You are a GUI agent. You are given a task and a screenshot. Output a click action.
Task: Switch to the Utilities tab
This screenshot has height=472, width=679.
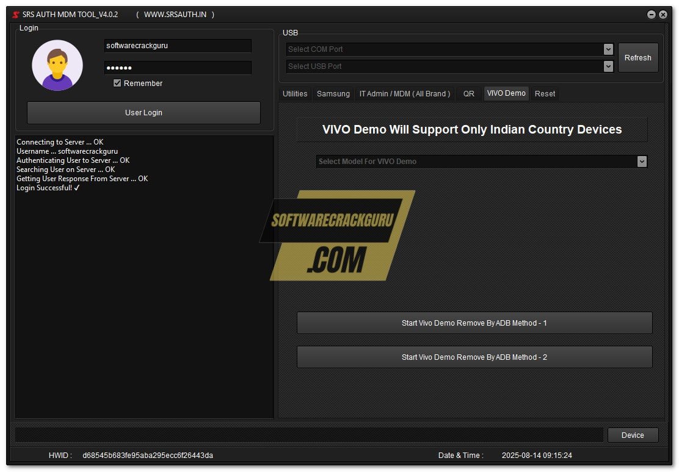tap(295, 94)
